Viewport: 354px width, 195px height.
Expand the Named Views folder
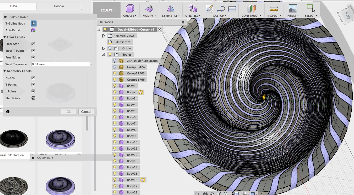pyautogui.click(x=104, y=36)
